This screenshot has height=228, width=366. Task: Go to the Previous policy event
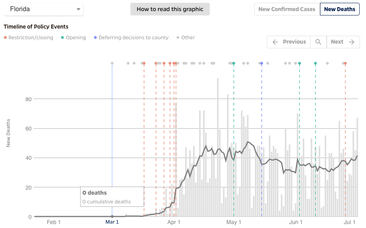[289, 42]
